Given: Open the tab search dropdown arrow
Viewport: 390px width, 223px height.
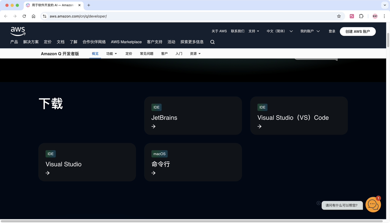Looking at the screenshot, I should 385,5.
